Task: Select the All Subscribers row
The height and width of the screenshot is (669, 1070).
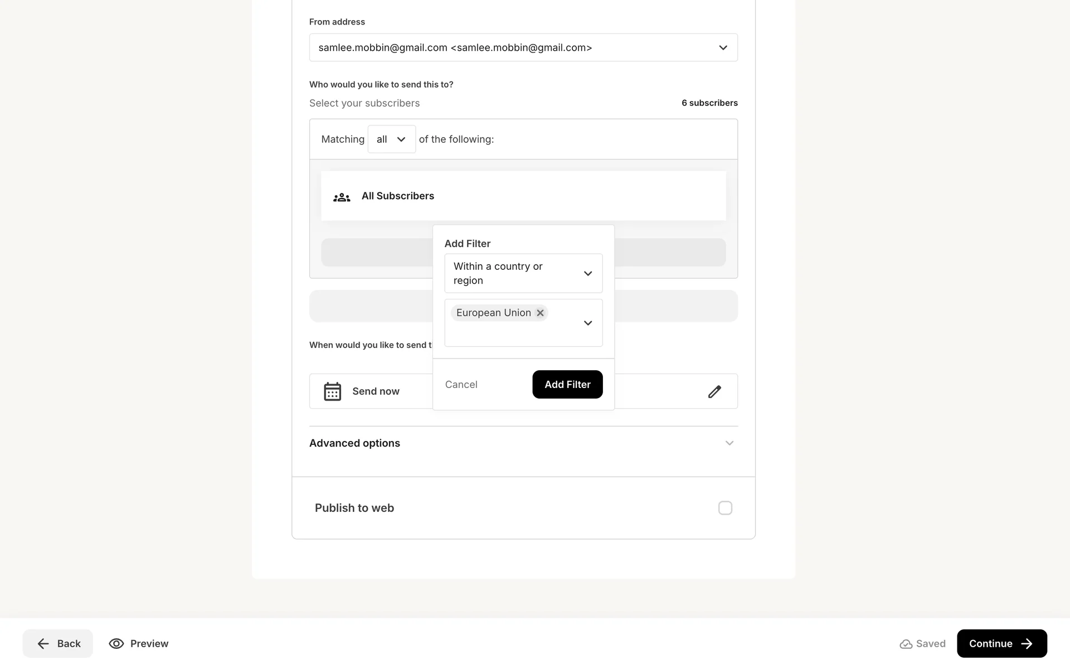Action: [523, 196]
